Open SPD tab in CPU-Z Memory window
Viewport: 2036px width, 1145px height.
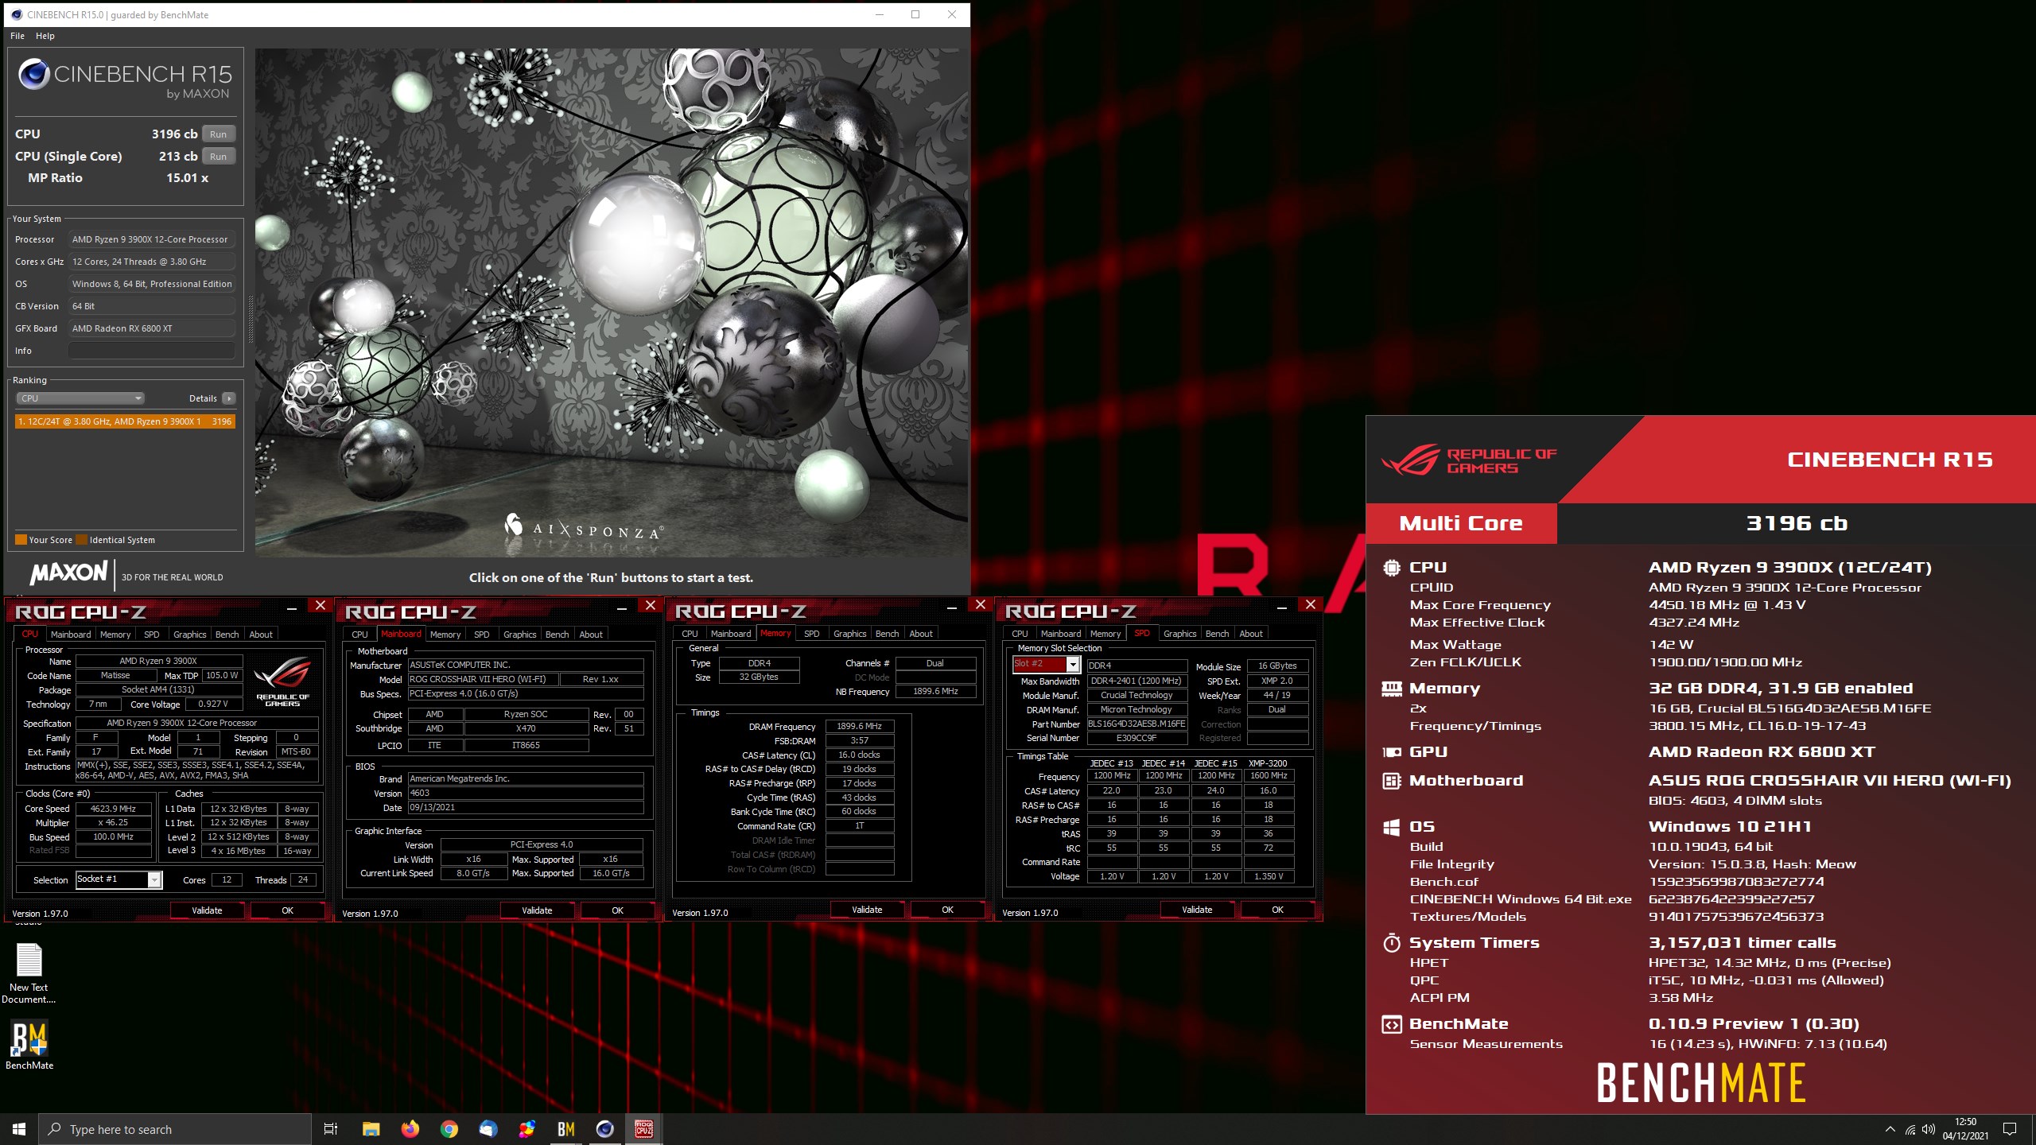pos(811,634)
